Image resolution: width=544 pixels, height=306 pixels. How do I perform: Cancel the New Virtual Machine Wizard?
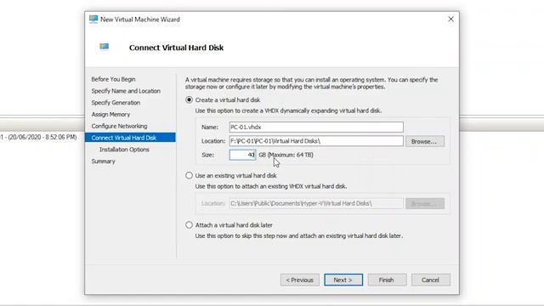click(431, 280)
